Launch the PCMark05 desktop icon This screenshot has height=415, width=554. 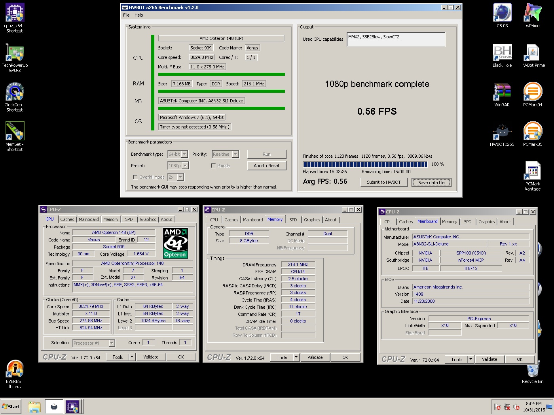tap(533, 134)
